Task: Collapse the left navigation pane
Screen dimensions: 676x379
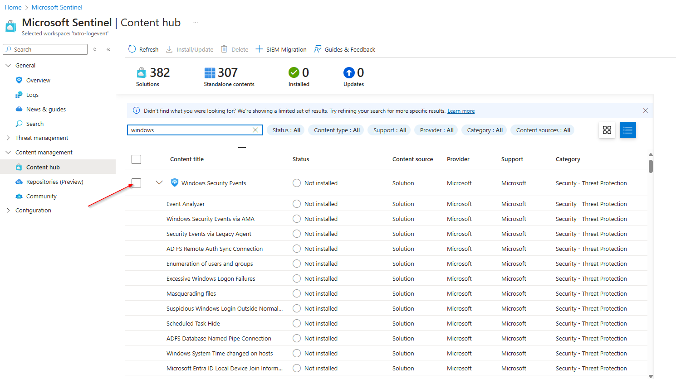Action: pos(108,49)
